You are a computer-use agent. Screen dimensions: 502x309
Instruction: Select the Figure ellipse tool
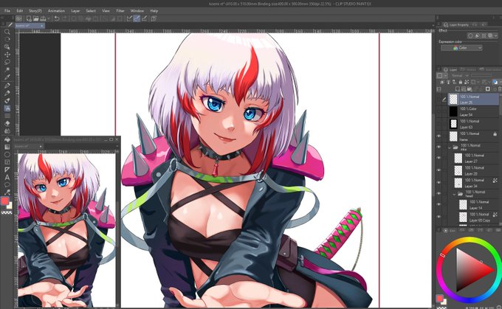coord(7,155)
